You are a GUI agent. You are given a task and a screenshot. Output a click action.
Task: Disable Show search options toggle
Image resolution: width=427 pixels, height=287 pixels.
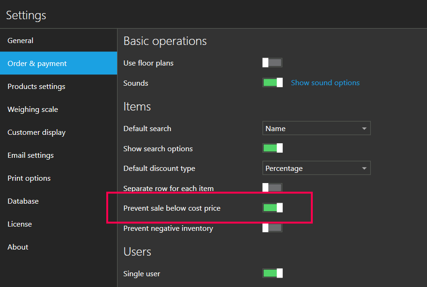pyautogui.click(x=272, y=148)
